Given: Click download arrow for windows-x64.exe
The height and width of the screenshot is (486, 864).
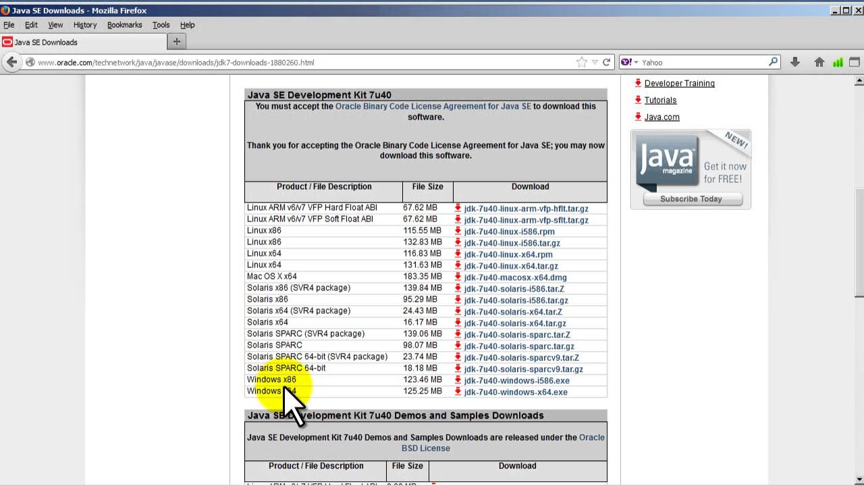Looking at the screenshot, I should pyautogui.click(x=458, y=391).
